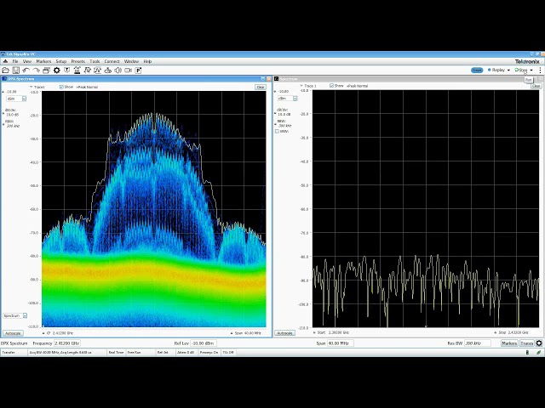Open the Tools menu

point(95,61)
